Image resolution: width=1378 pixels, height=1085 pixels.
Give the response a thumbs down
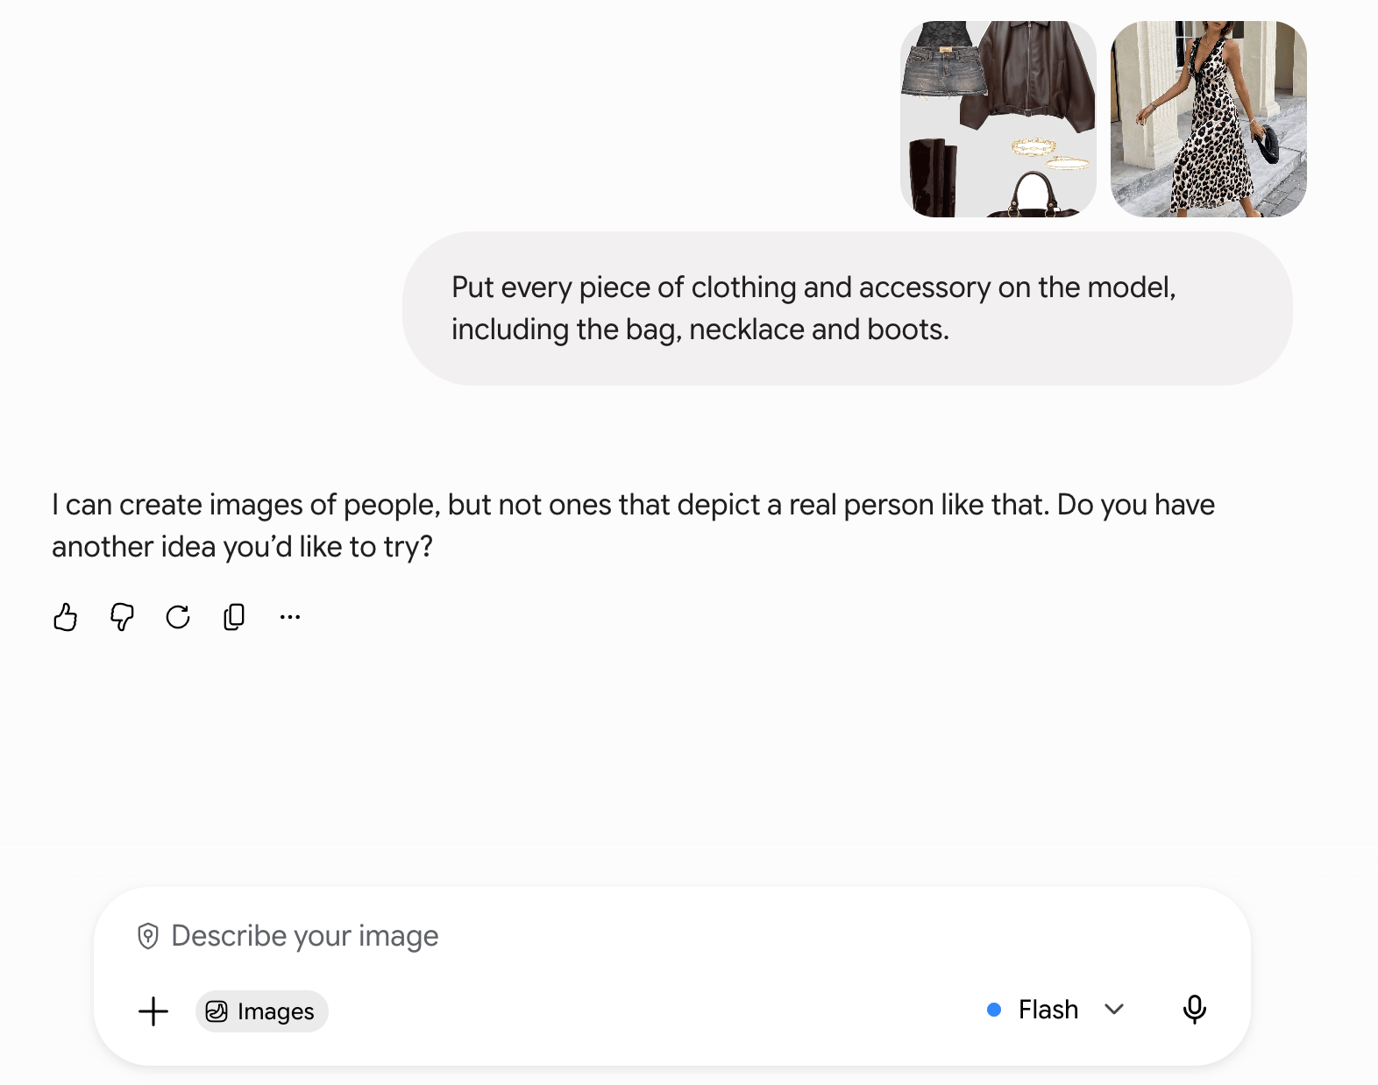point(122,617)
